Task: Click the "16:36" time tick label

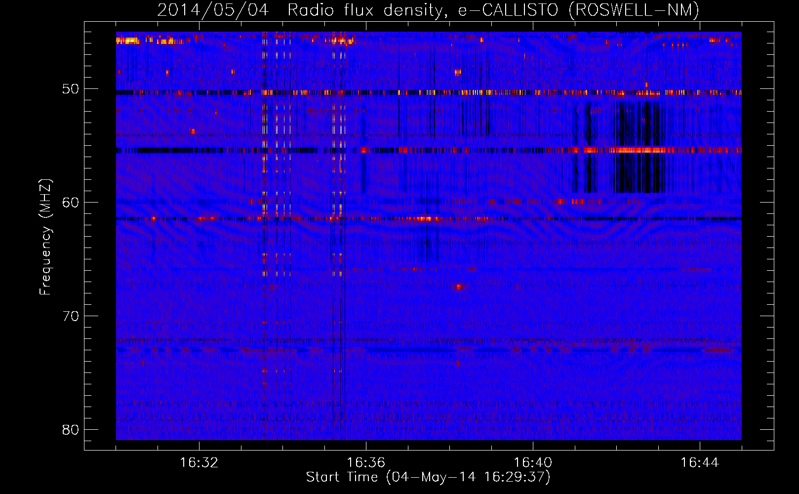Action: pos(366,463)
